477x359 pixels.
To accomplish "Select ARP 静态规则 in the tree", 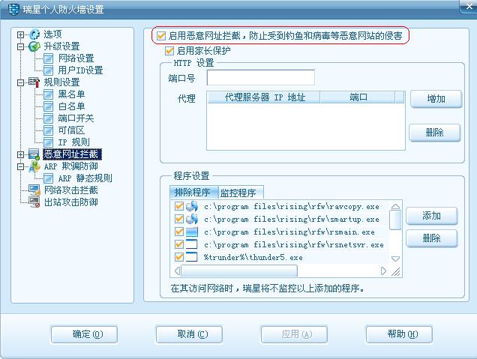I will click(x=85, y=178).
